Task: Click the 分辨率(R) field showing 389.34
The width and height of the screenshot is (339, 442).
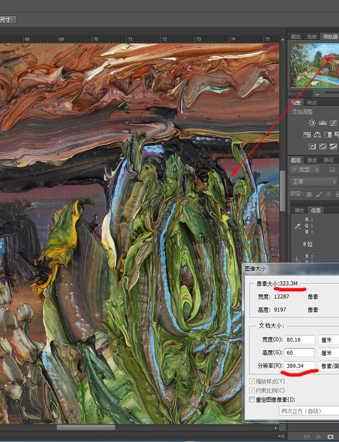Action: click(299, 366)
